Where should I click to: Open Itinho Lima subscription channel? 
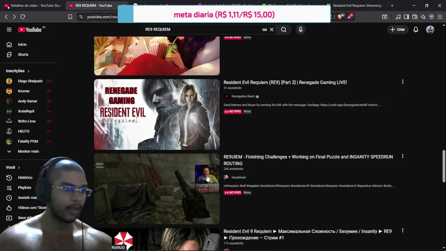(29, 121)
